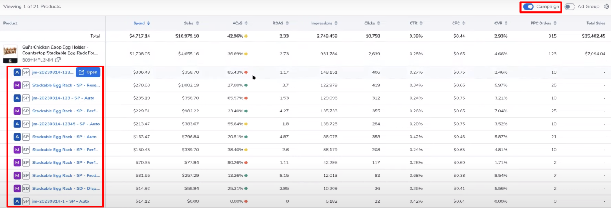Click the A badge on jm-20230314-1 campaign
The image size is (611, 208).
coord(17,201)
